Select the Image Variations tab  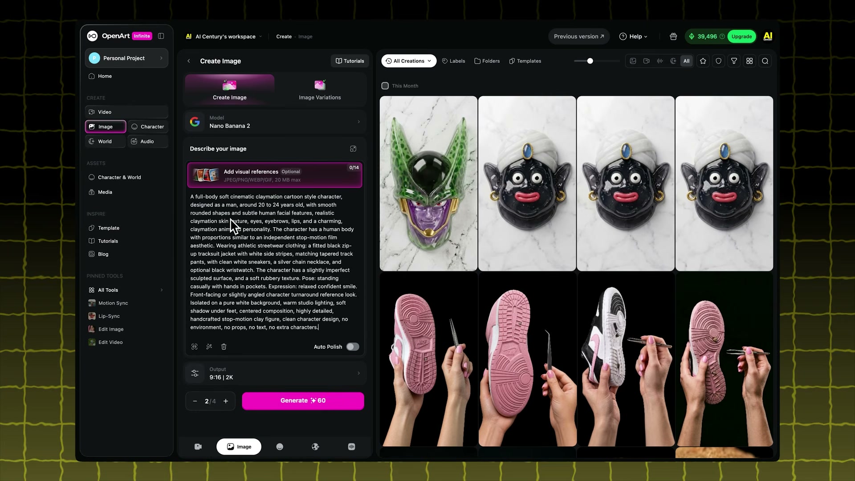pos(320,90)
